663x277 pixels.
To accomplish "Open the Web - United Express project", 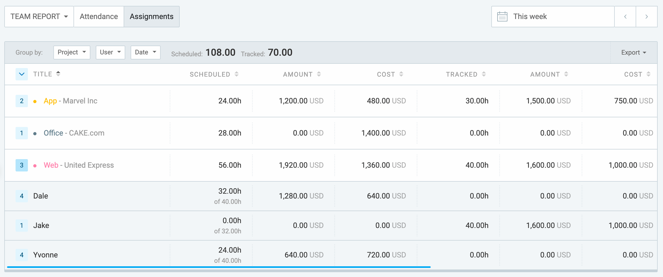I will coord(79,165).
